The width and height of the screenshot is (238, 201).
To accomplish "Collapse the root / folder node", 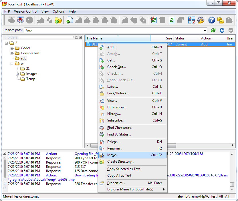I will 6,43.
